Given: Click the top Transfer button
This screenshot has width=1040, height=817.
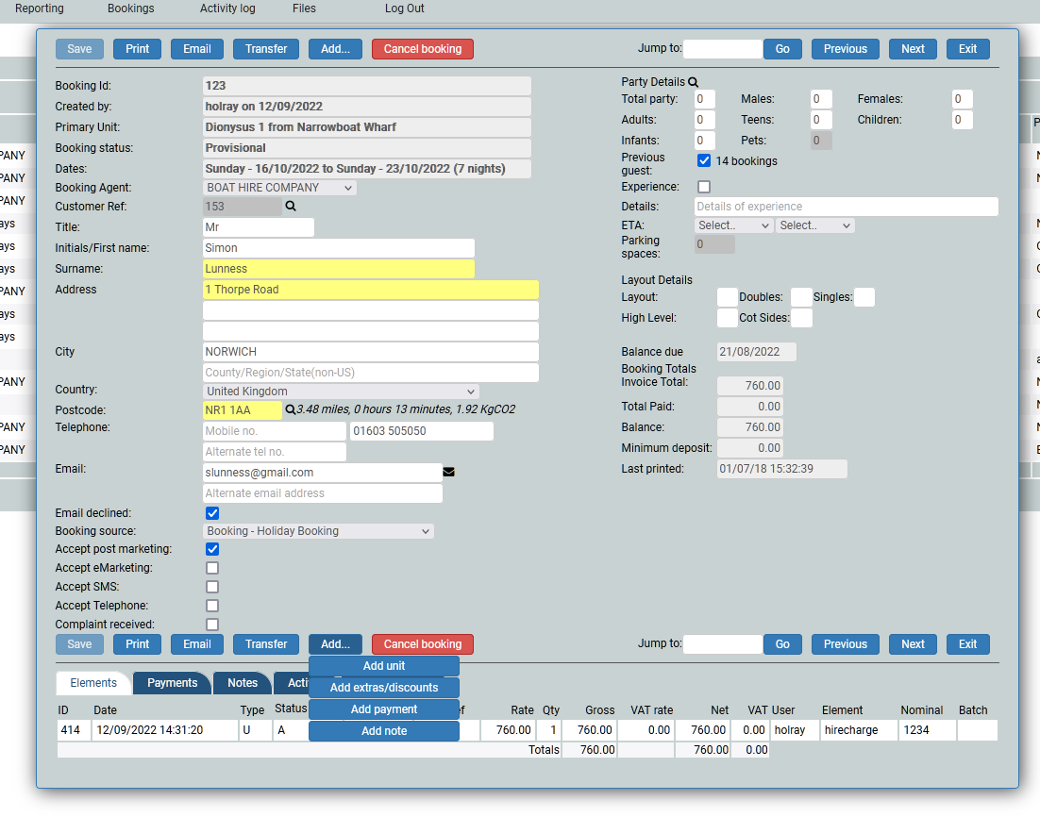Looking at the screenshot, I should coord(266,49).
